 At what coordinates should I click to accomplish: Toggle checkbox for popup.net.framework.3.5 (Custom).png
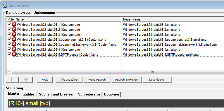tap(9, 45)
